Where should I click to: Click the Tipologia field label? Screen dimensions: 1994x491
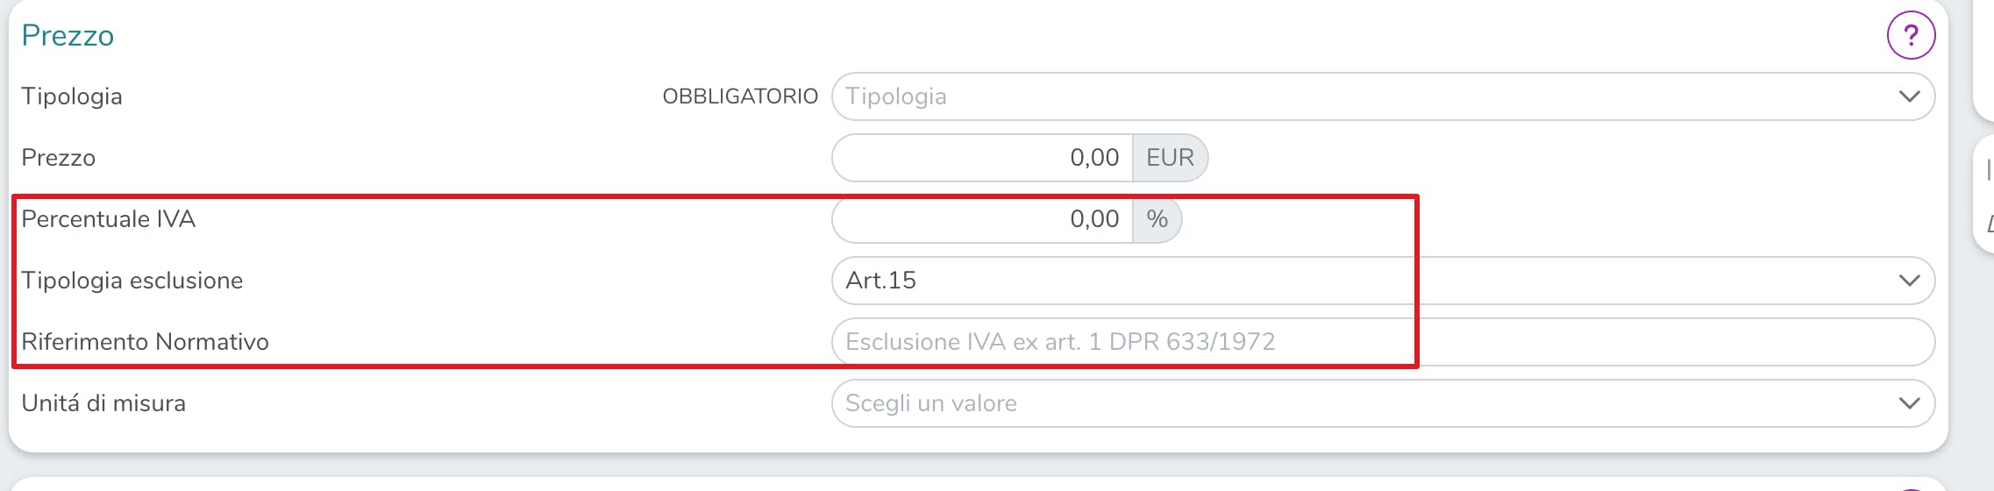[72, 96]
